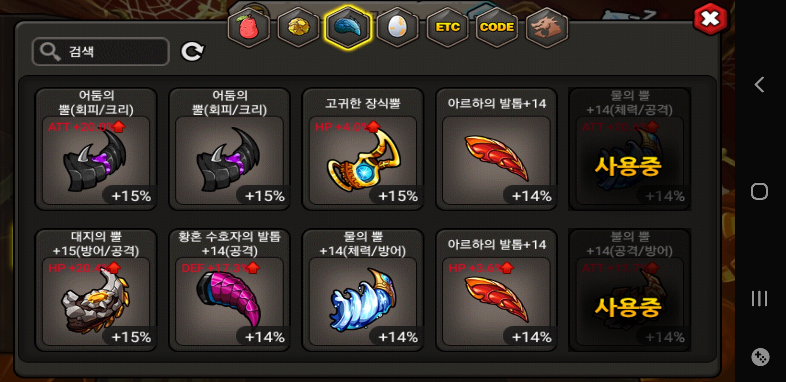Select the 고귀한 장식뿔 golden horn item
Image resolution: width=786 pixels, height=382 pixels.
363,149
